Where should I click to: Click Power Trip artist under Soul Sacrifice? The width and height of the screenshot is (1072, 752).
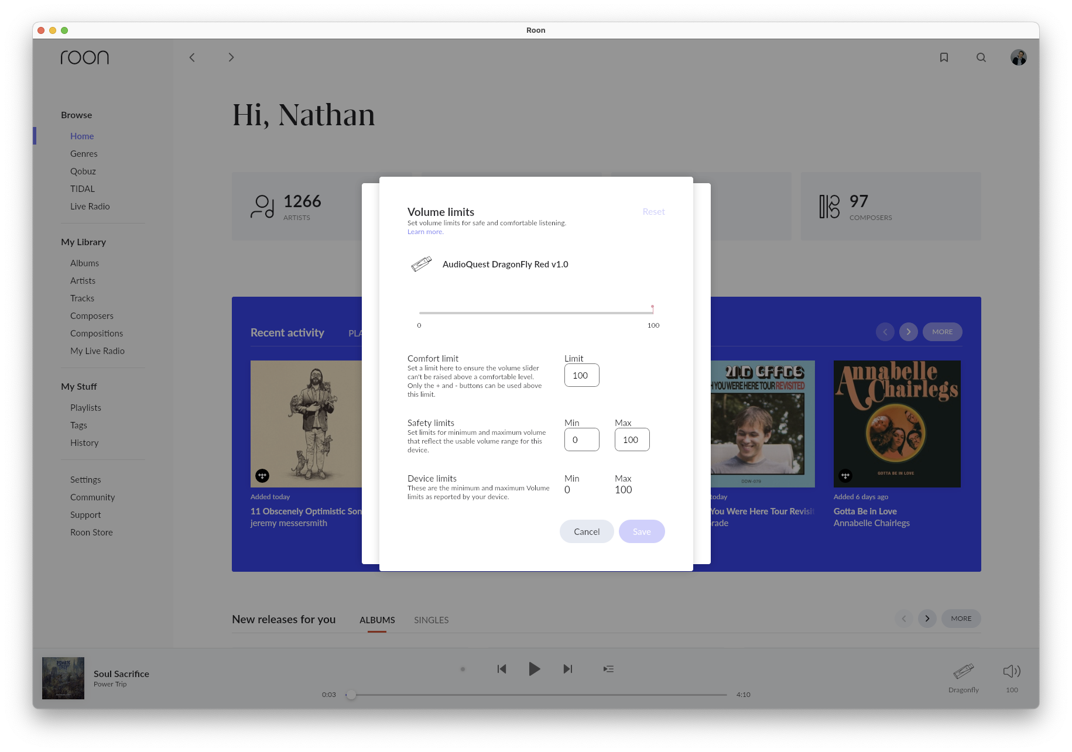[110, 684]
